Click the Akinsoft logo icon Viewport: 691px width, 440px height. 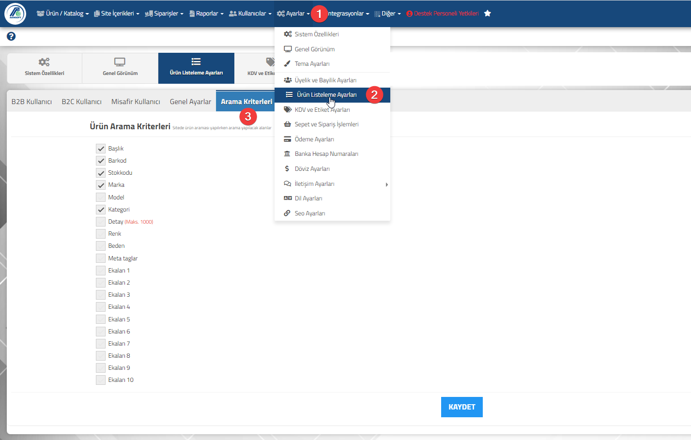(15, 14)
